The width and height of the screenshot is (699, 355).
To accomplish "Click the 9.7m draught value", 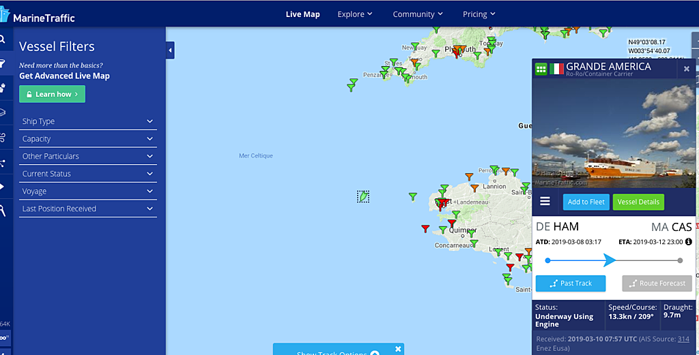I will [x=672, y=315].
